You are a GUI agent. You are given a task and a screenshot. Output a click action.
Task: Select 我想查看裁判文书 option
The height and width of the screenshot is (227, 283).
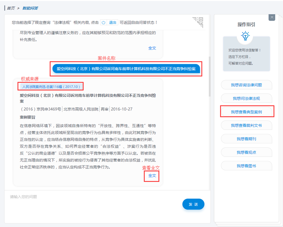click(x=247, y=125)
